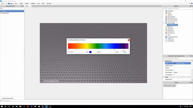Click the redo icon in the quick access toolbar
Viewport: 193px width, 108px height.
[x=11, y=4]
